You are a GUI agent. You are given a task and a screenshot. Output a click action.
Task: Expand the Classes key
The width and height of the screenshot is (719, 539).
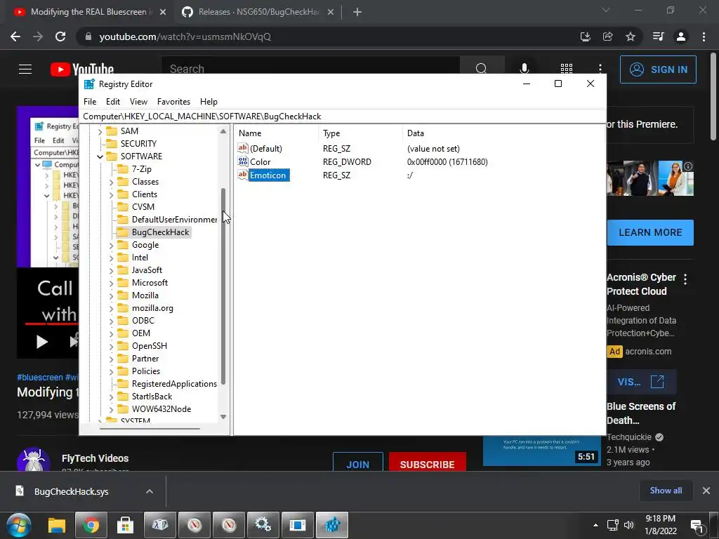[x=111, y=182]
